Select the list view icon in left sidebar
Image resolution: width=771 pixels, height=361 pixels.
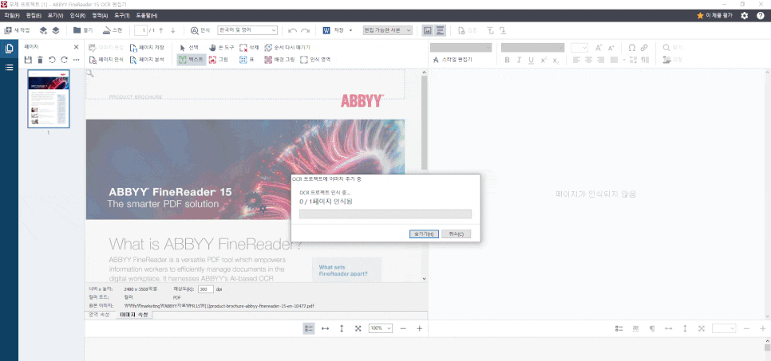9,67
